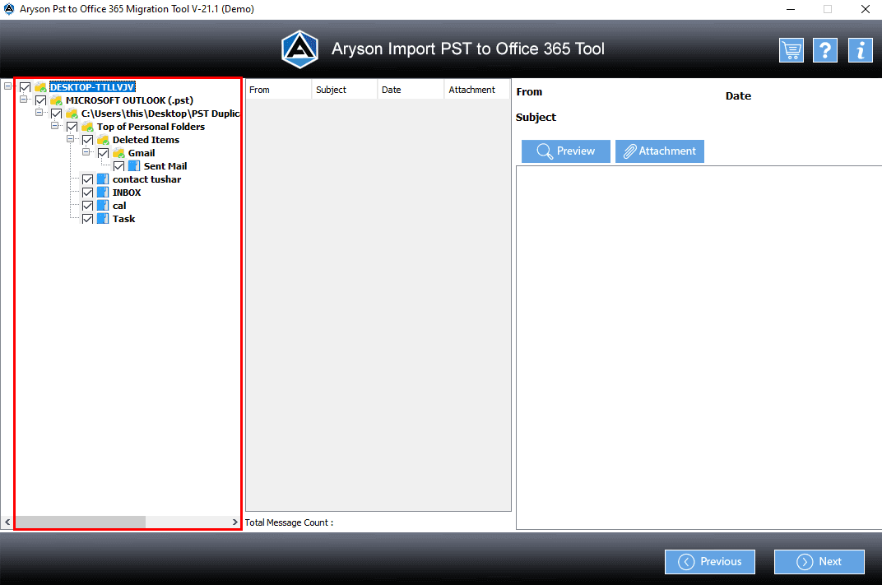This screenshot has width=882, height=585.
Task: Select the Gmail tree label
Action: [x=142, y=153]
